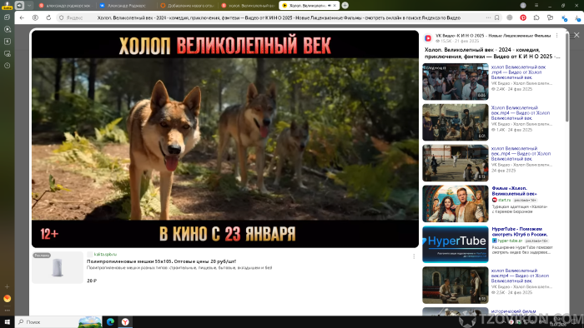Close the video viewer with the X
Viewport: 584px width, 328px height.
pos(576,35)
